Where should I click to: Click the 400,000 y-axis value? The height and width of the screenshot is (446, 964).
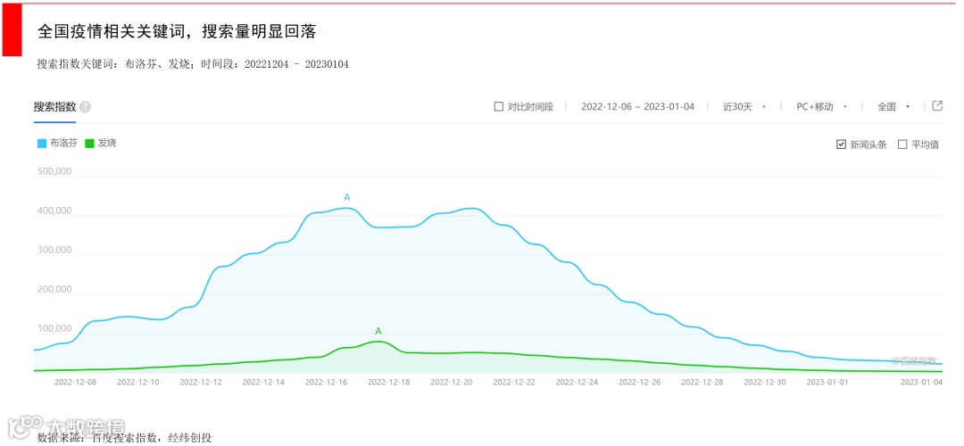54,211
